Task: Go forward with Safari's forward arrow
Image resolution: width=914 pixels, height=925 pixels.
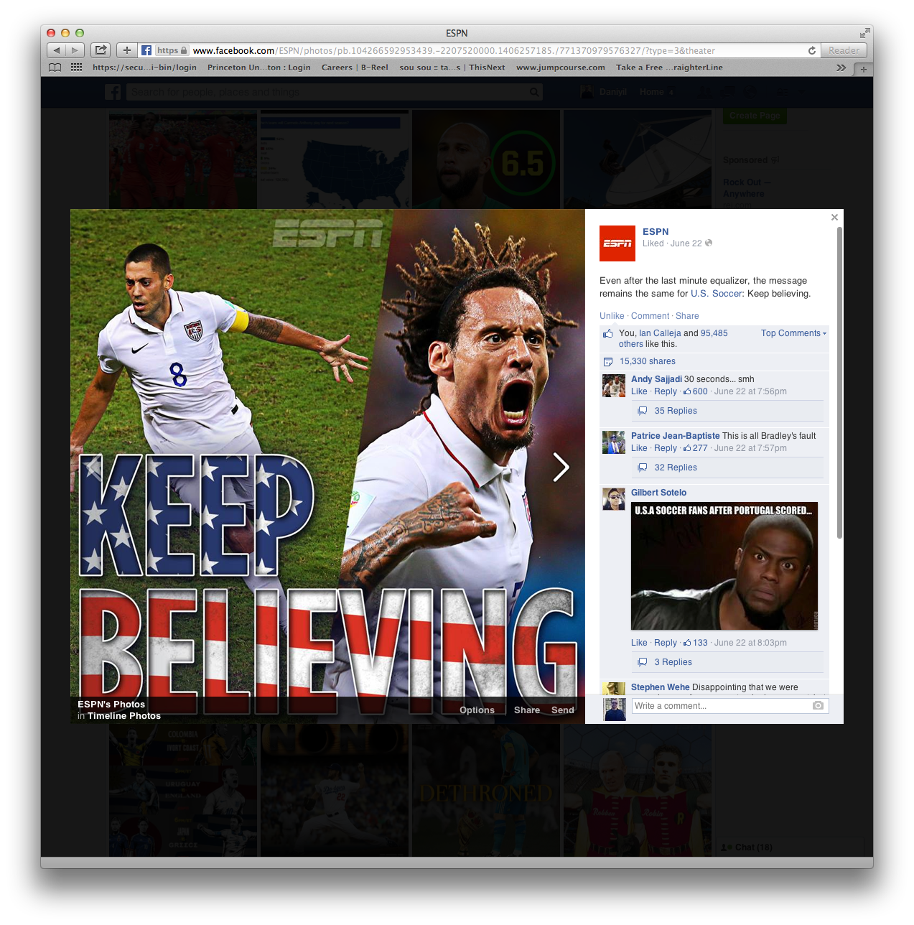Action: click(75, 50)
